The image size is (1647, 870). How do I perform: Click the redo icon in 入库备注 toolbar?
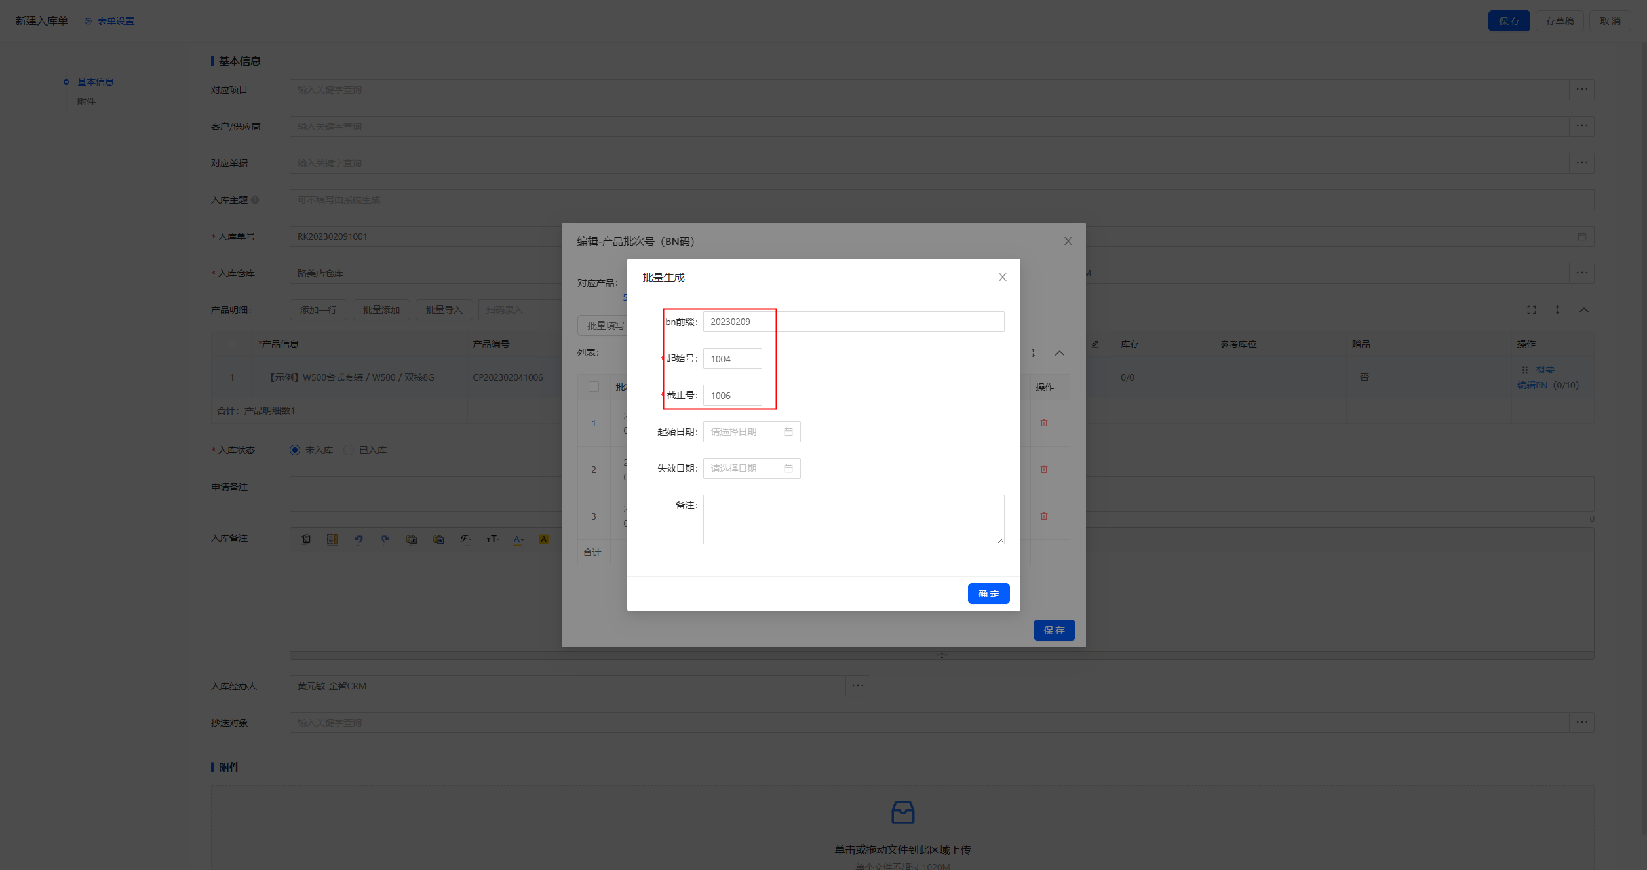(385, 539)
